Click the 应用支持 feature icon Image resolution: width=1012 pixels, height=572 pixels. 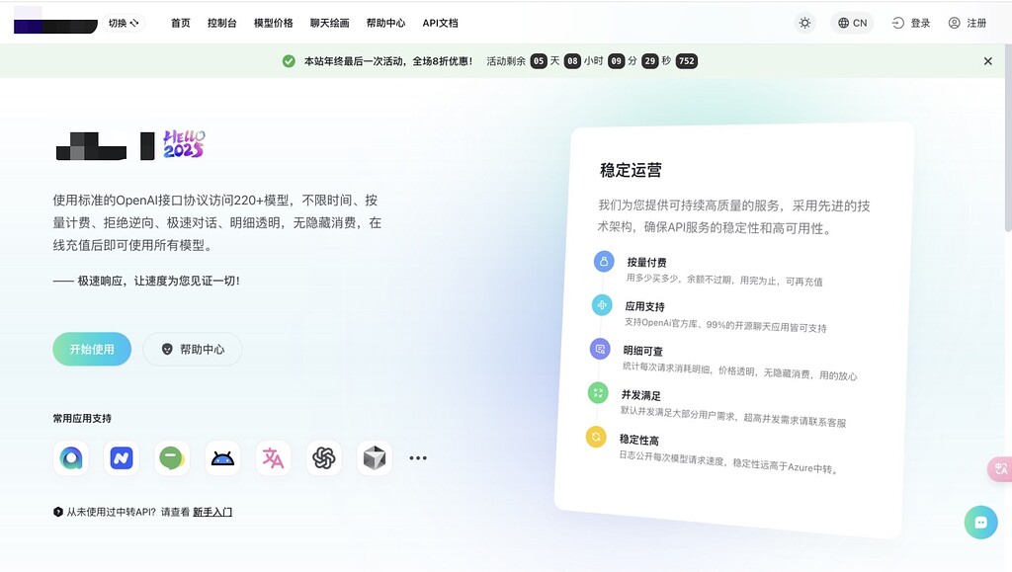(602, 305)
